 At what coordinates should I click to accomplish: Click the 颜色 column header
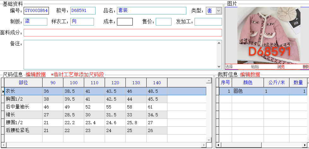tap(248, 83)
